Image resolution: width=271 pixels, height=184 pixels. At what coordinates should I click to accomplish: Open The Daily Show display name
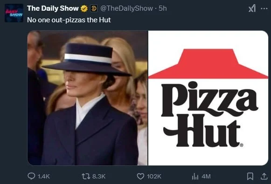pyautogui.click(x=53, y=8)
